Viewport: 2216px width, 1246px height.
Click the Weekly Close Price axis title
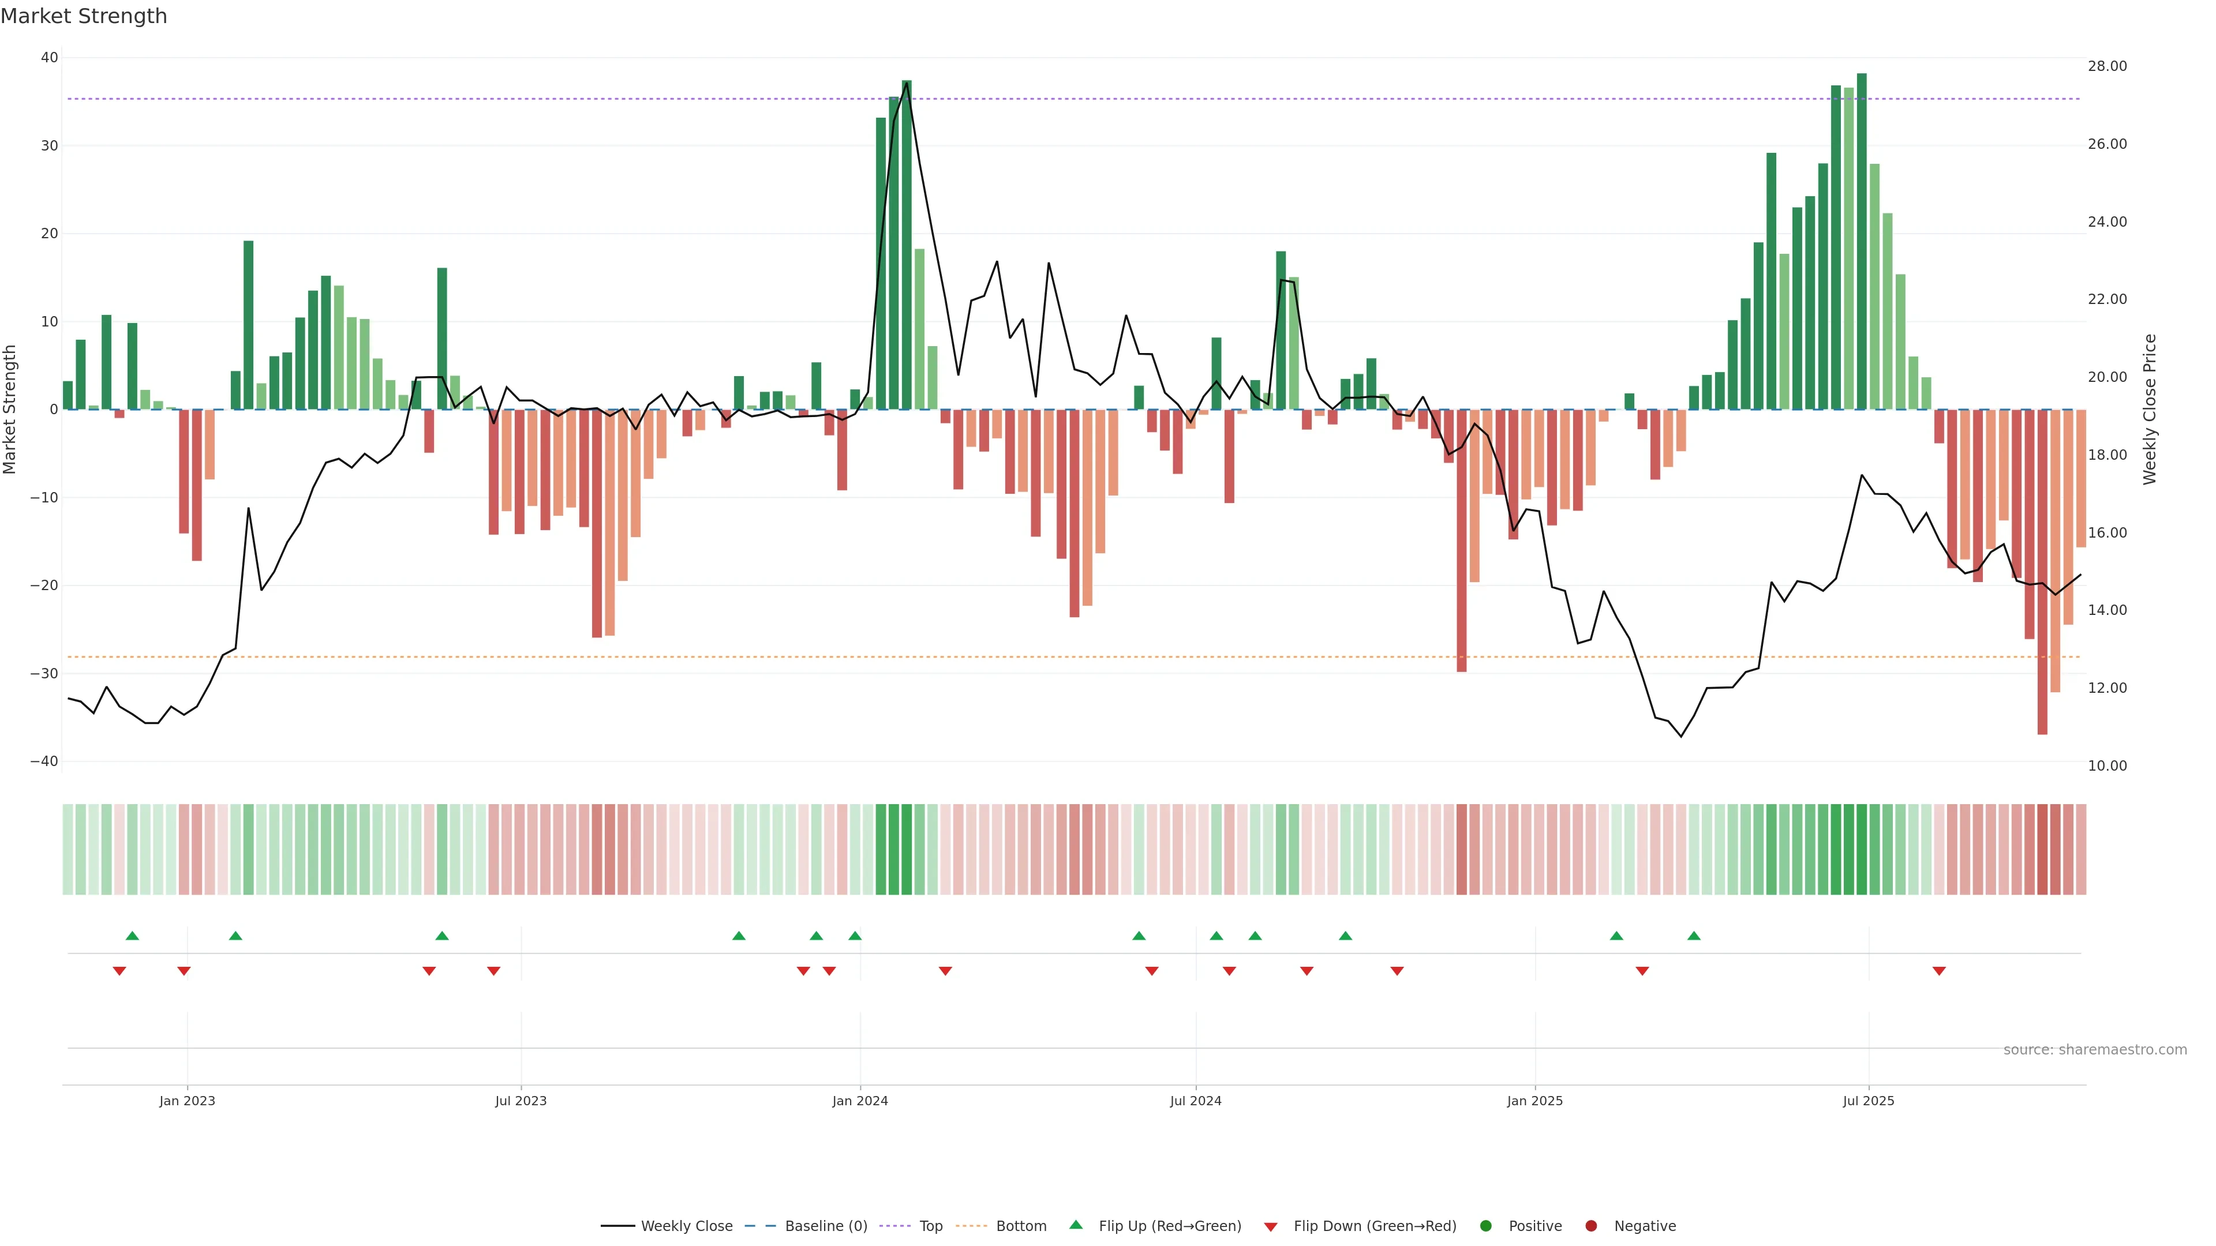point(2150,410)
